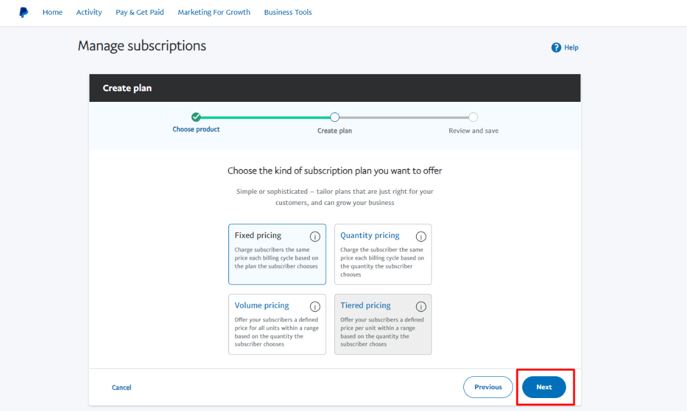This screenshot has height=411, width=687.
Task: Click the Manage subscriptions heading
Action: tap(142, 45)
